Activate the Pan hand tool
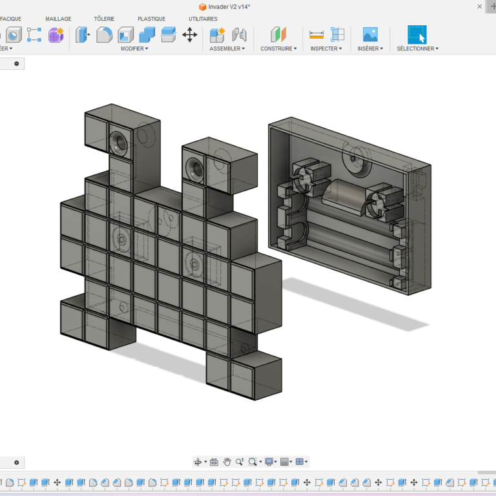Viewport: 496px width, 496px height. point(227,462)
